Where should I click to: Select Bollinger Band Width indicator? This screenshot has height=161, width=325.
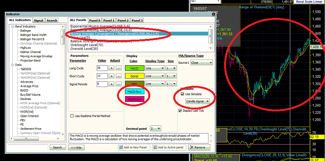(33, 35)
